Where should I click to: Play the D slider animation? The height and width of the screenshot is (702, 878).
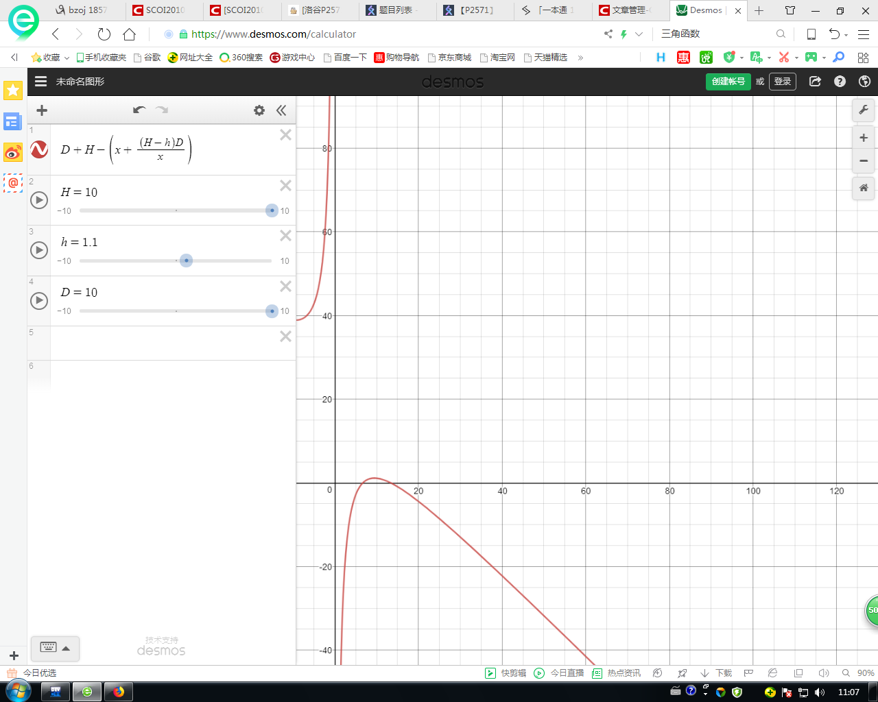[x=39, y=300]
